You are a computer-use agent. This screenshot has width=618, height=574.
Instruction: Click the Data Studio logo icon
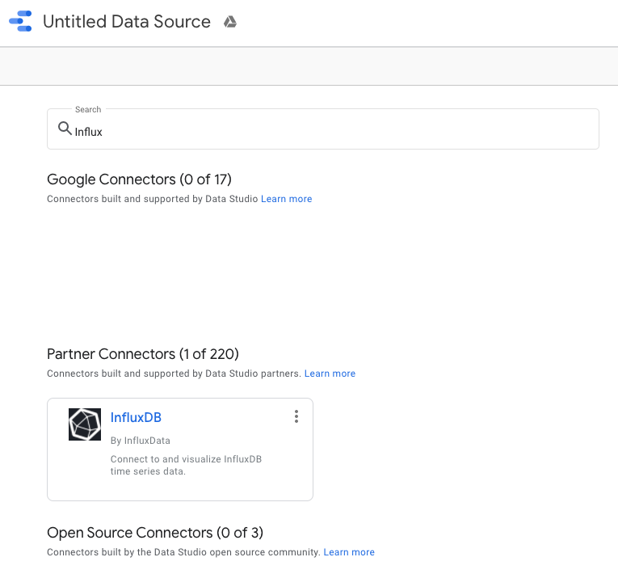(20, 21)
